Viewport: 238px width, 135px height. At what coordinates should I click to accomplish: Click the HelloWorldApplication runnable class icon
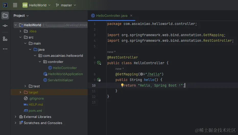45,74
